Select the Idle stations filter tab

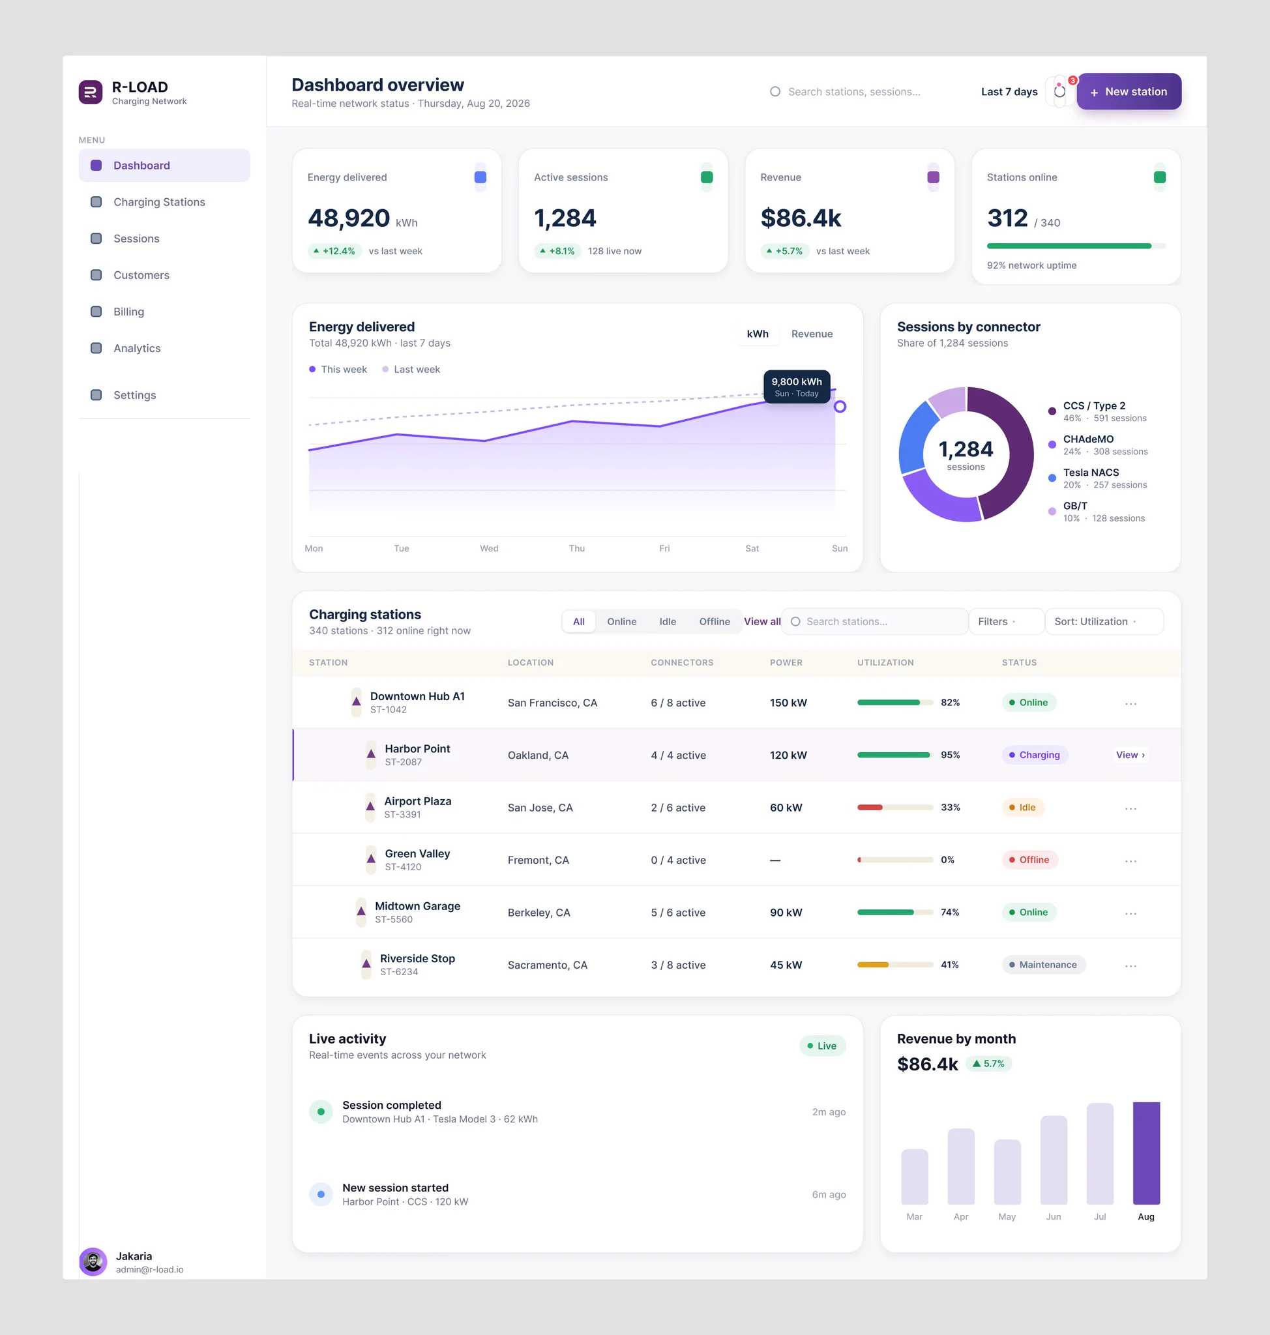668,621
